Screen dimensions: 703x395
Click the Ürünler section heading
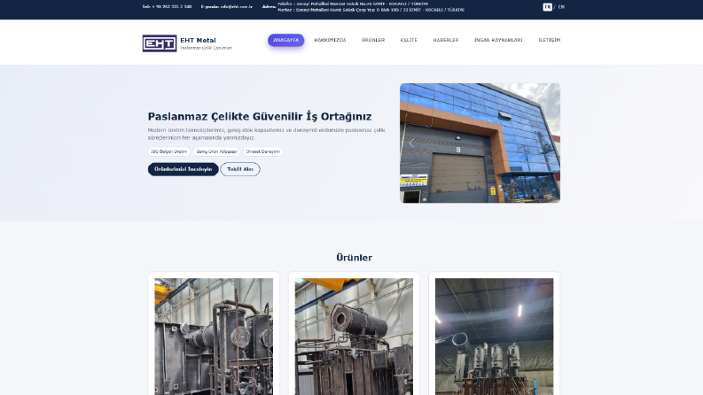(x=355, y=258)
